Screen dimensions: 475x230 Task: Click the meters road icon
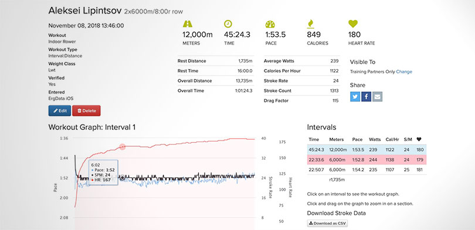click(x=188, y=24)
